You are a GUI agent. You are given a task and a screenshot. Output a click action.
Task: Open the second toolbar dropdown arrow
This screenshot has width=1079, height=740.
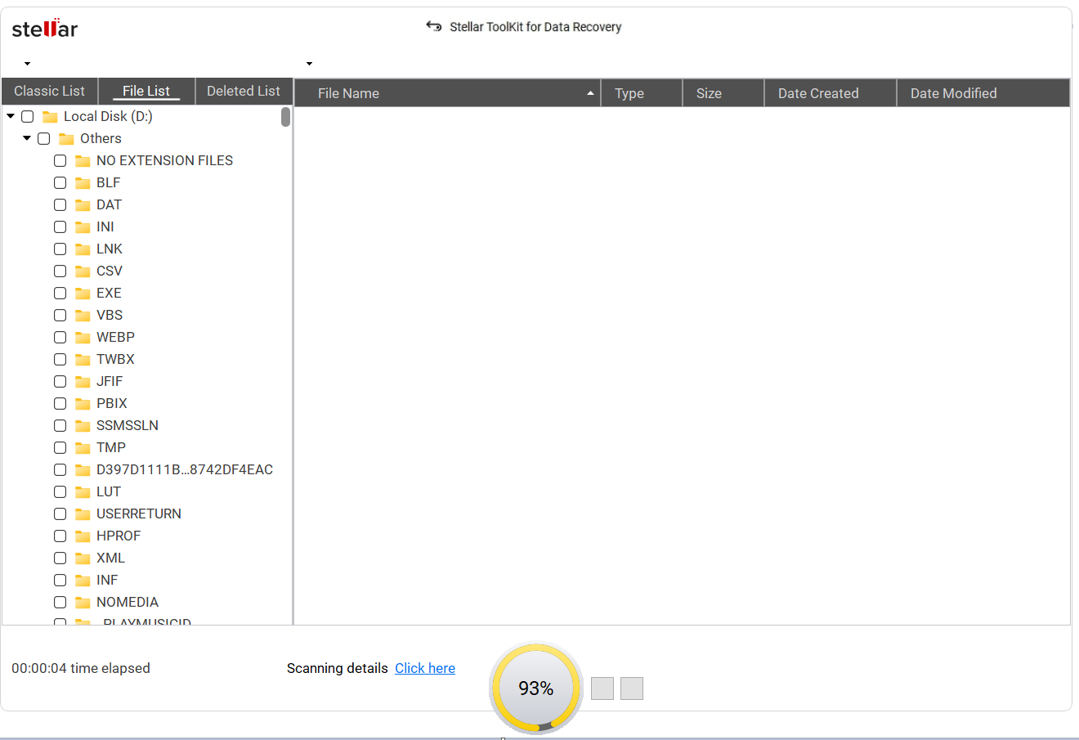tap(309, 64)
